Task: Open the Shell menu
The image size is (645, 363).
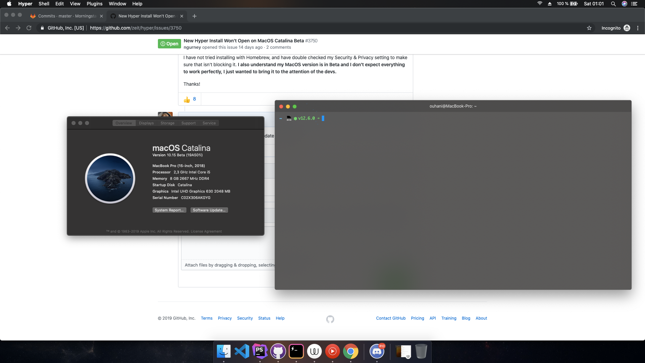Action: (44, 4)
